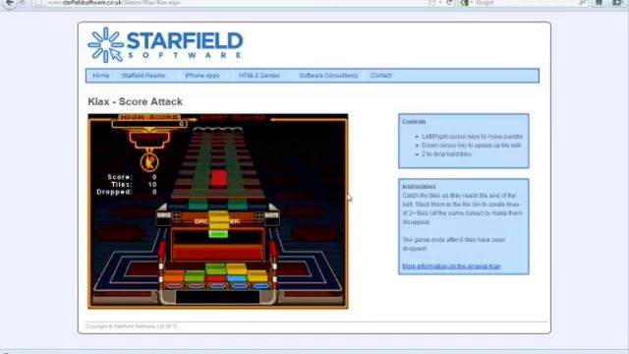Click the yellow tile stack on paddle
The image size is (629, 354).
(x=218, y=220)
